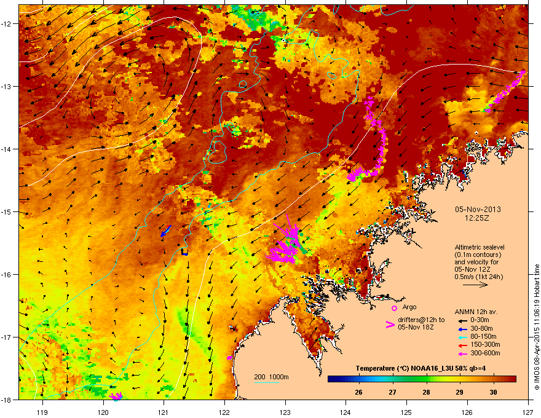This screenshot has height=418, width=541.
Task: Click the '0-30m' depth label
Action: click(480, 320)
